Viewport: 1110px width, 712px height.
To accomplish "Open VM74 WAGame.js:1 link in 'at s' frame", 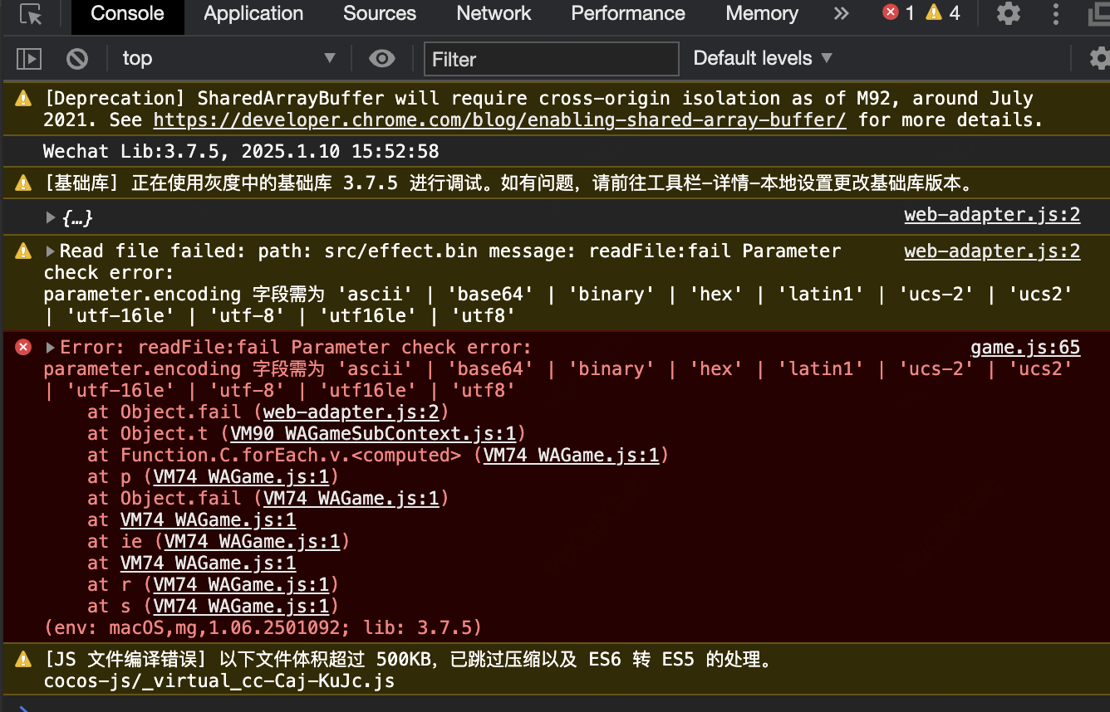I will [x=242, y=606].
